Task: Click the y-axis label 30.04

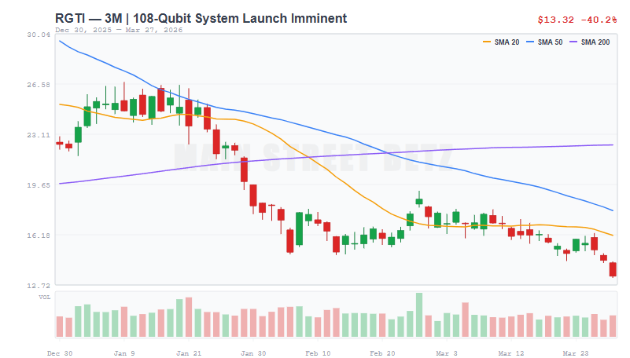Action: [39, 35]
